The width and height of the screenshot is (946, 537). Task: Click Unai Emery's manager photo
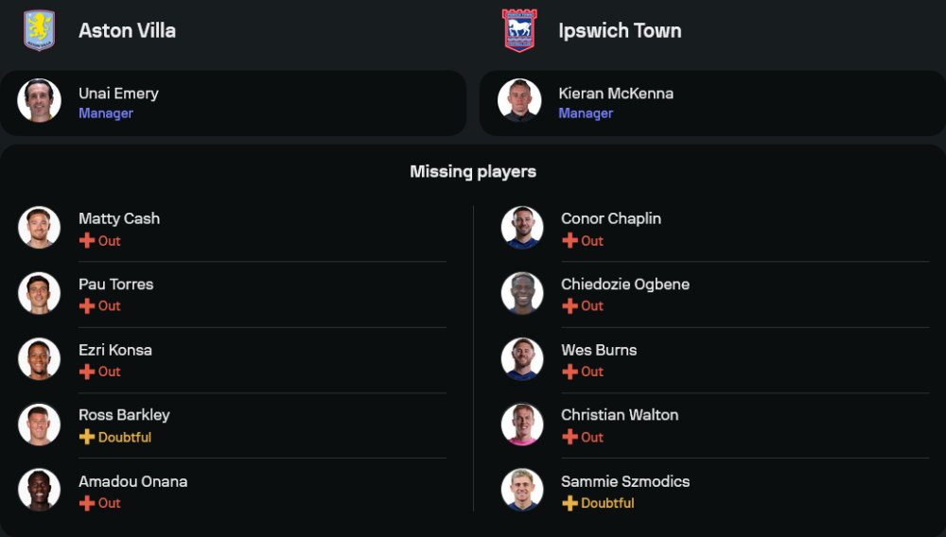tap(39, 100)
